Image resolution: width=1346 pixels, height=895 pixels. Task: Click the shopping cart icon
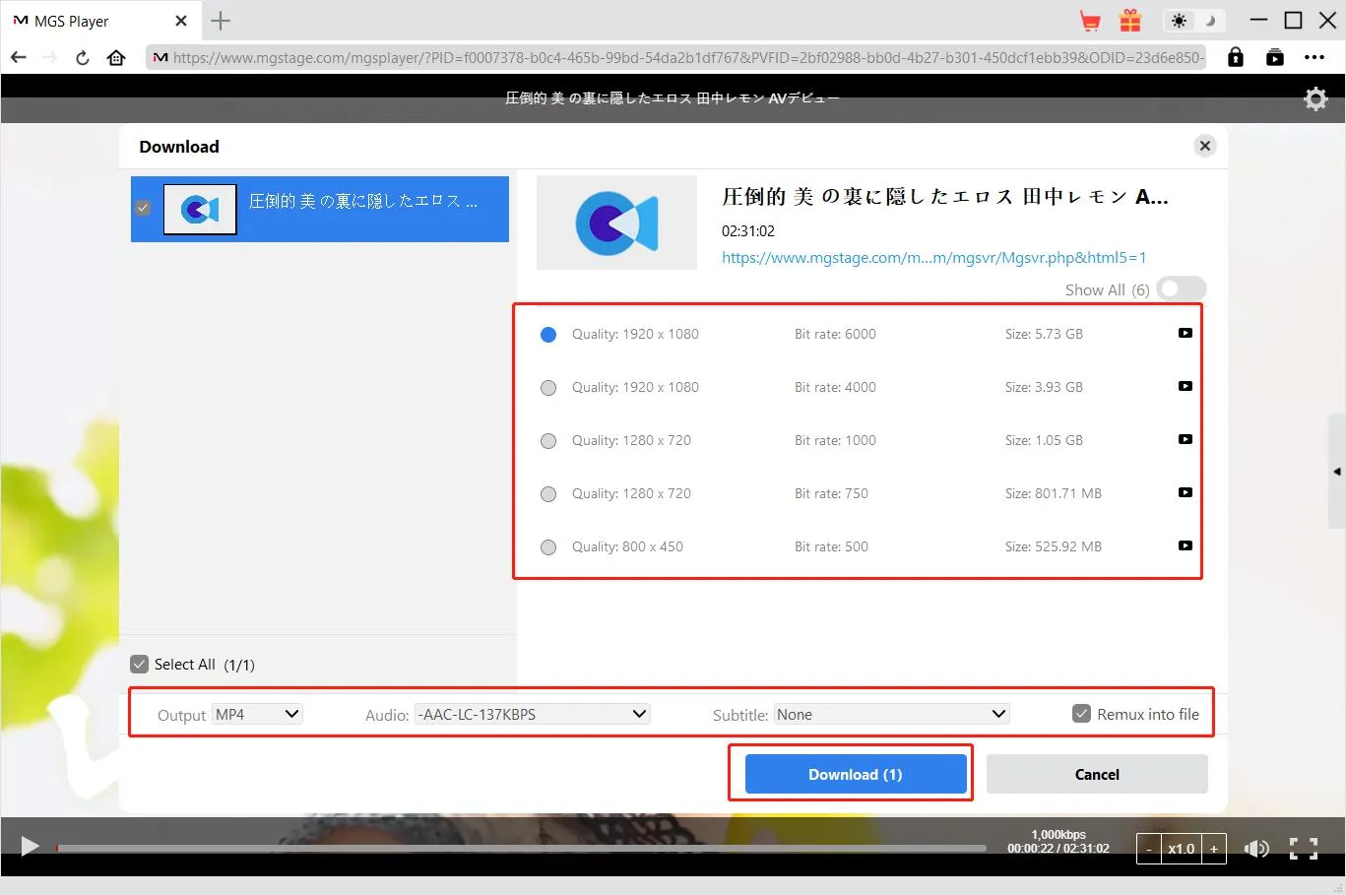pyautogui.click(x=1089, y=21)
